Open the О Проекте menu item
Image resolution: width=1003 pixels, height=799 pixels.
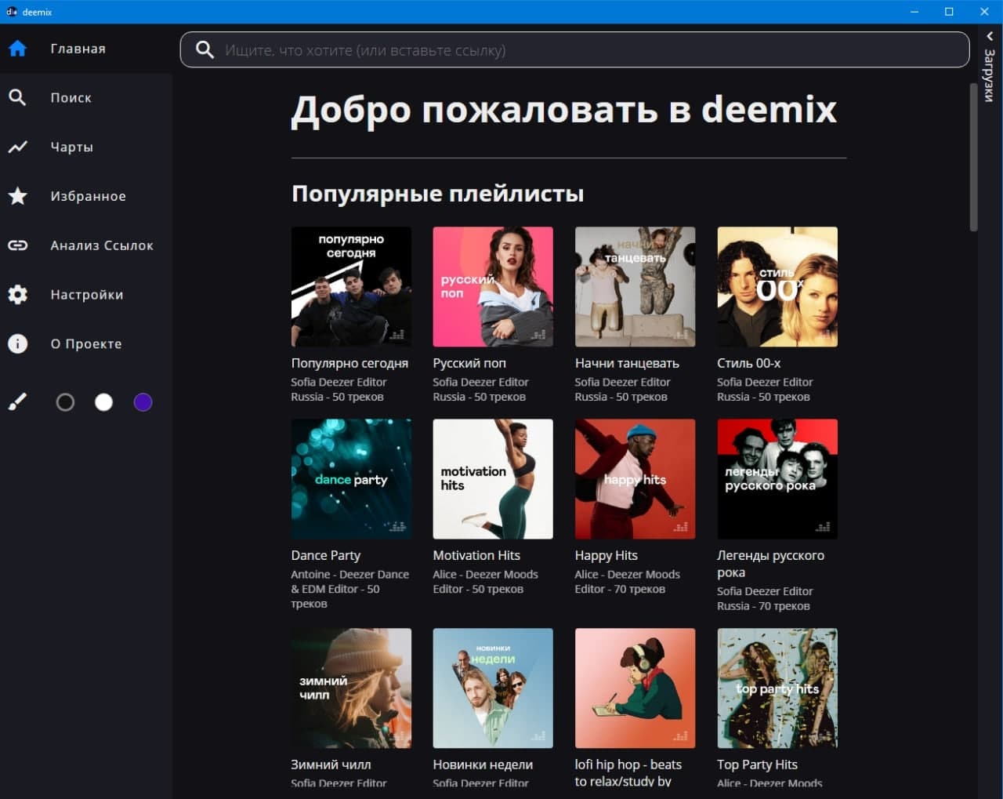pos(86,343)
